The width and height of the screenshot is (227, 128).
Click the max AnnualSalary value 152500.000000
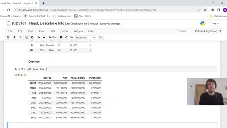pos(77,118)
